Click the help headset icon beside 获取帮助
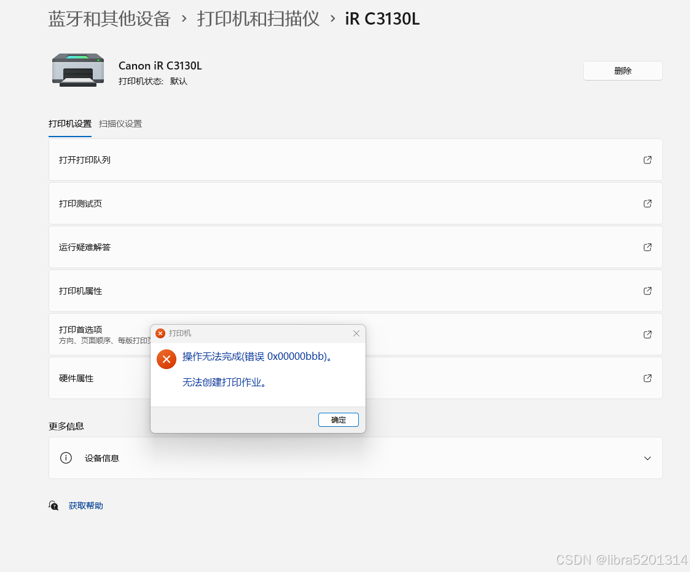This screenshot has width=690, height=572. pos(53,506)
